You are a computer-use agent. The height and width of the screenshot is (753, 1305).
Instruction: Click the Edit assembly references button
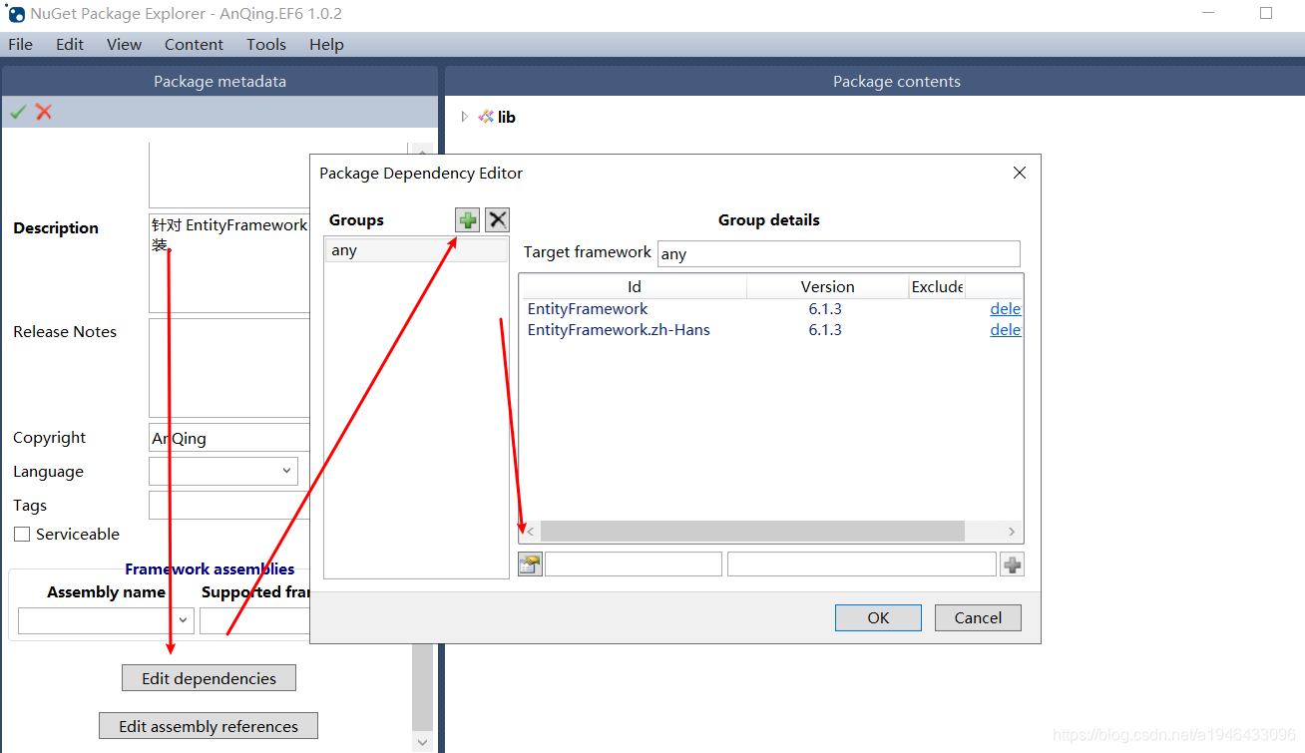coord(208,726)
